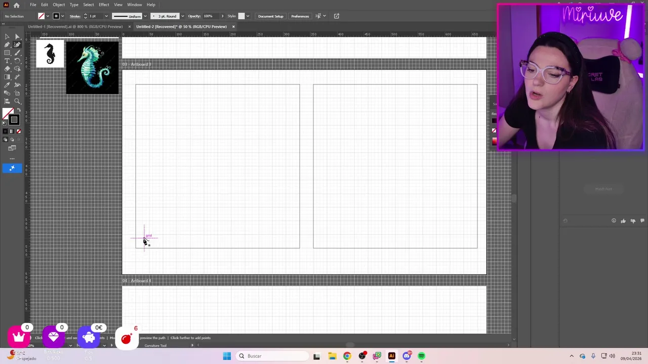Click the Fill swatch in the toolbar
This screenshot has height=364, width=648.
[x=7, y=112]
